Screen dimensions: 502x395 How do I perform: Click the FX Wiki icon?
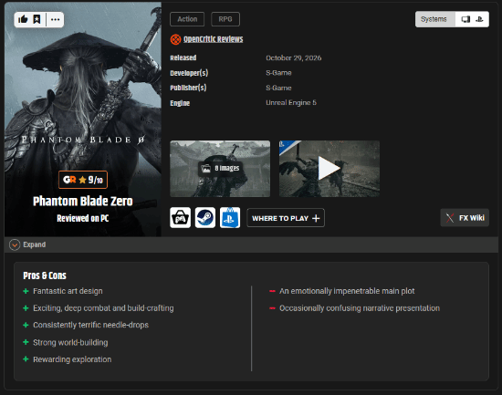pos(450,218)
